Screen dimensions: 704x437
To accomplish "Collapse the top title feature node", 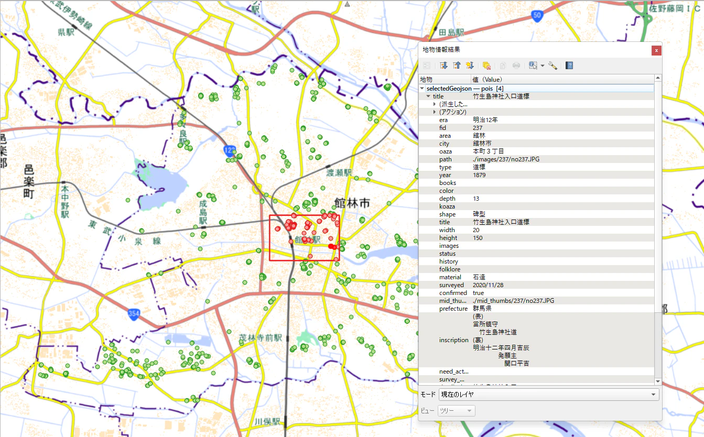I will [428, 96].
